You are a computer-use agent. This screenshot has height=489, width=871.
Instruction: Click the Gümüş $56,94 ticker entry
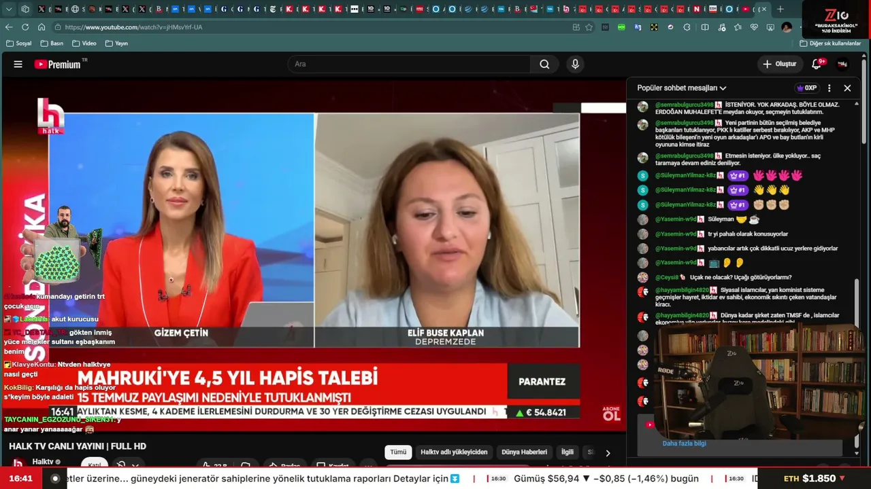606,479
